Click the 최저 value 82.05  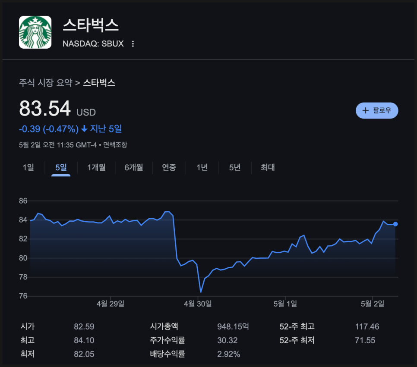coord(84,354)
